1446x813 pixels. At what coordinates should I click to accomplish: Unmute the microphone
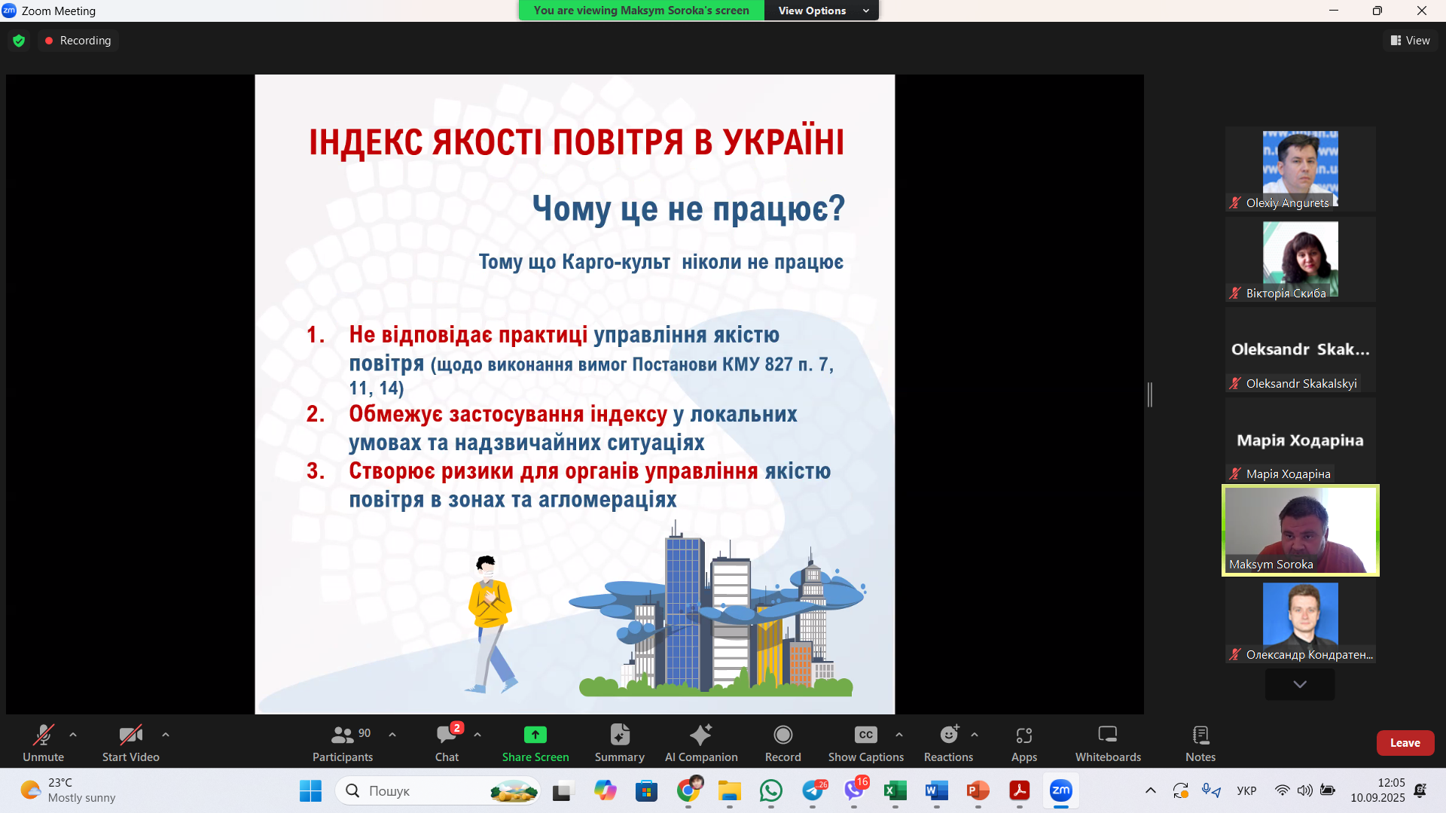43,742
